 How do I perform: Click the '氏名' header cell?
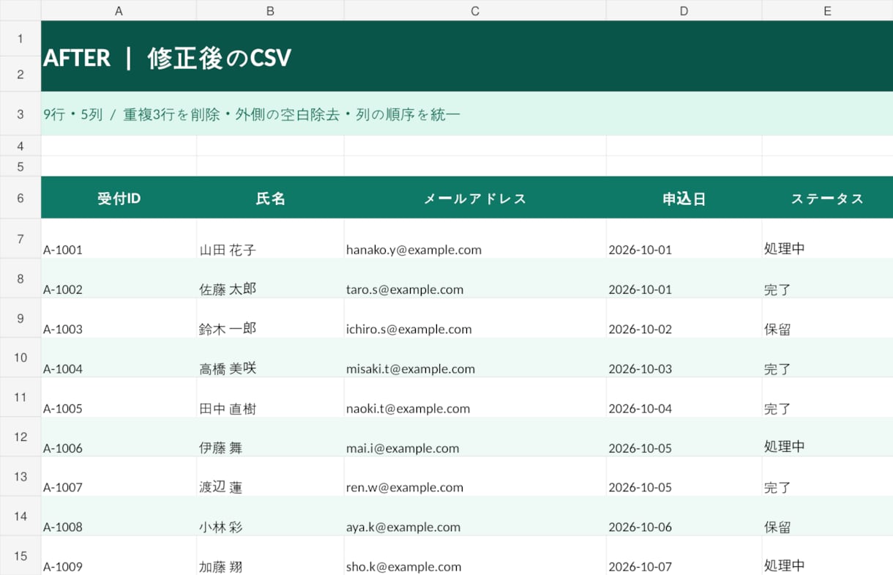click(x=270, y=198)
